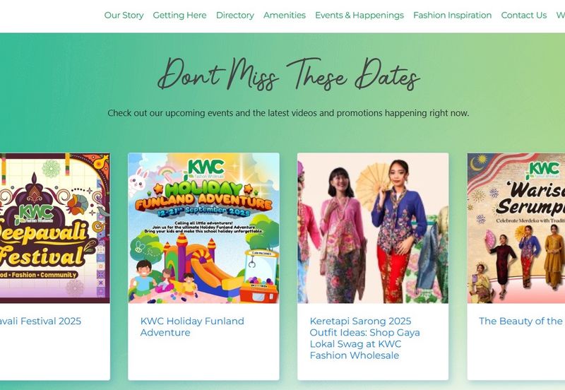Open the Directory nav link

[235, 15]
